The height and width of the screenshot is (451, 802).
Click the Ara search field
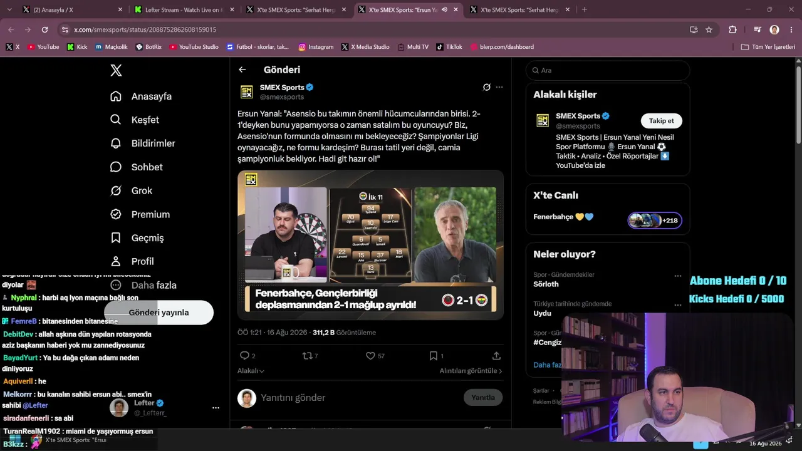(608, 71)
